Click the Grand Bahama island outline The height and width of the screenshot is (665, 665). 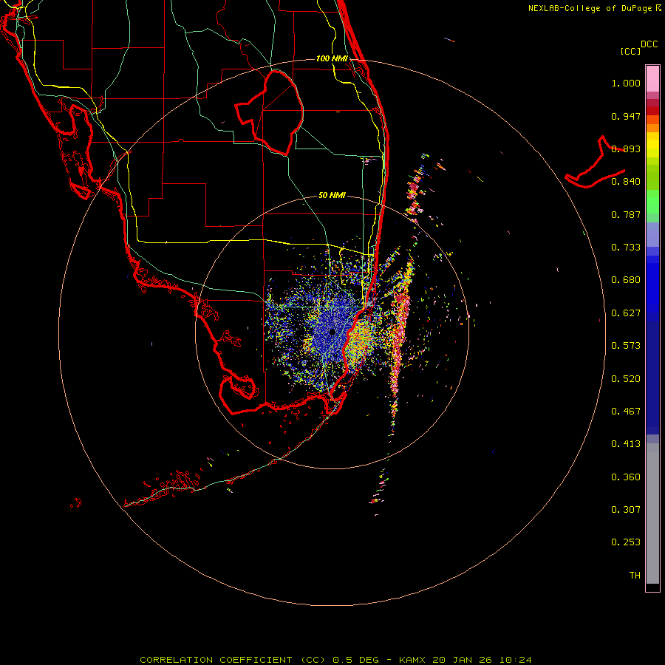(x=595, y=163)
